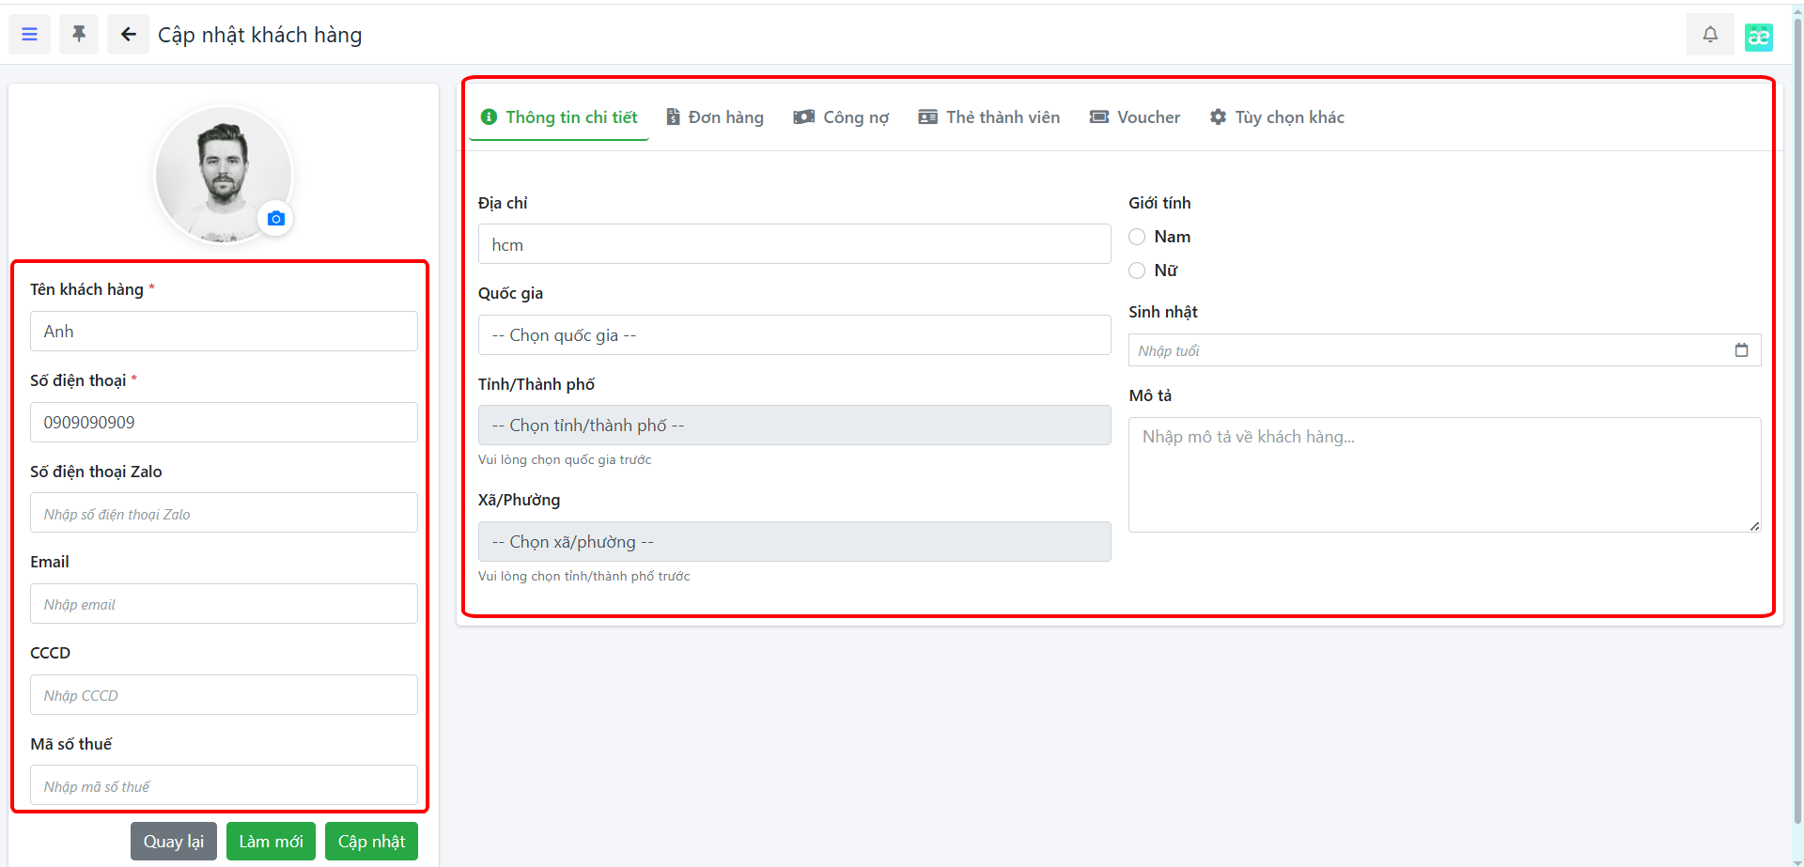Open calendar picker in Sinh nhật field
Screen dimensions: 1804x867
(x=1741, y=350)
